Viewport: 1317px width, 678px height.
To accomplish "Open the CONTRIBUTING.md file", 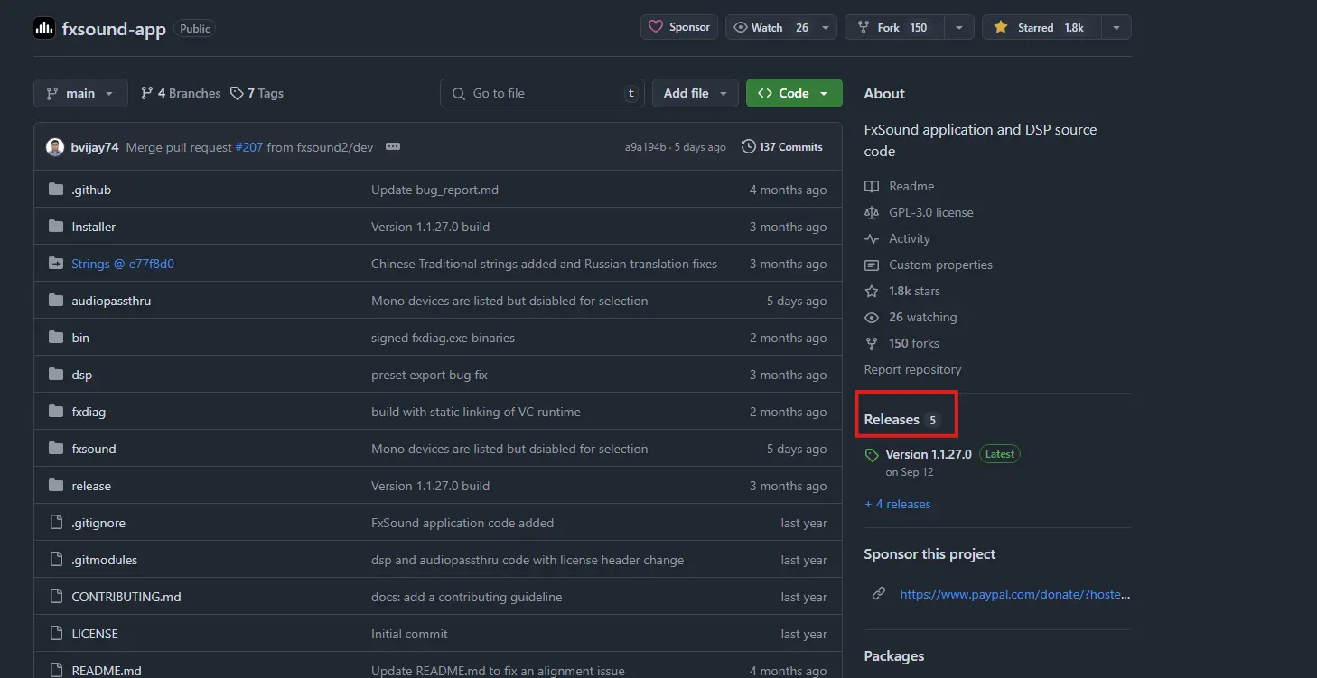I will coord(126,597).
